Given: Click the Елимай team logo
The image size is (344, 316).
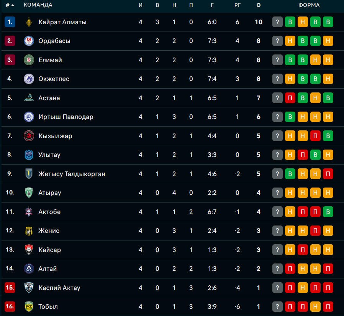Looking at the screenshot, I should 29,60.
